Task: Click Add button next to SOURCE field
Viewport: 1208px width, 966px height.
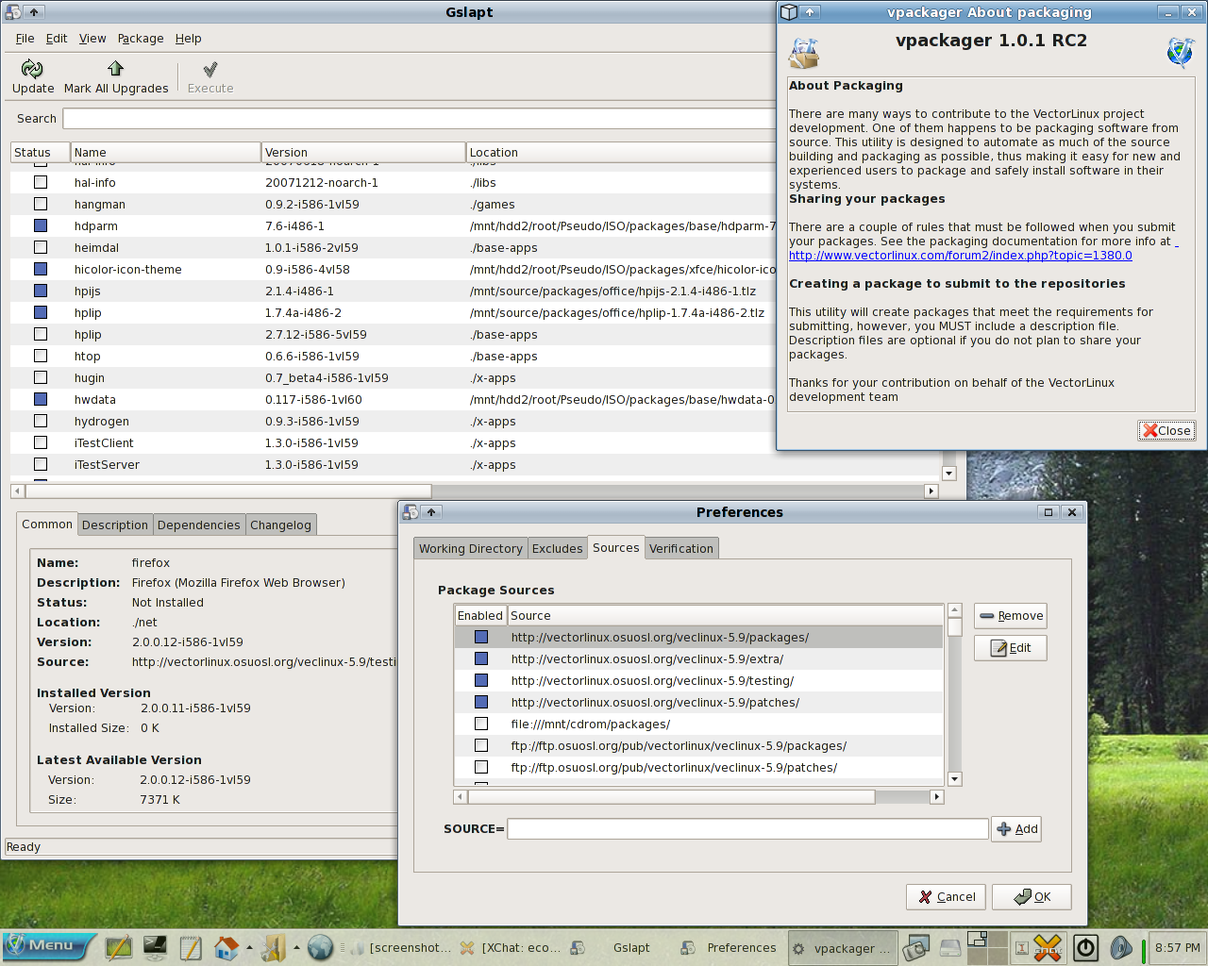Action: pos(1016,829)
